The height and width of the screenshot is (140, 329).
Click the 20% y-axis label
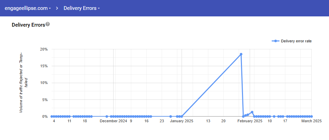click(x=43, y=49)
